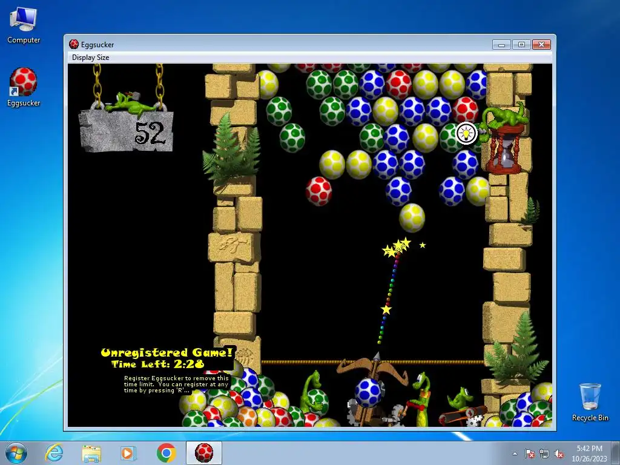This screenshot has width=620, height=465.
Task: Click the lizard lying on the stone sign
Action: point(130,103)
